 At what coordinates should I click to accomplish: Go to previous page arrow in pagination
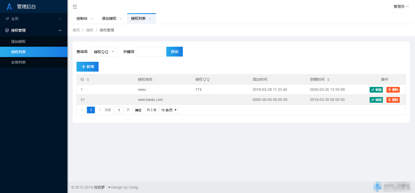[82, 110]
